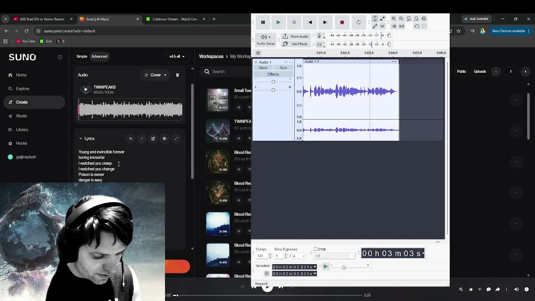Open the Cover mode dropdown
The width and height of the screenshot is (535, 301).
[155, 75]
